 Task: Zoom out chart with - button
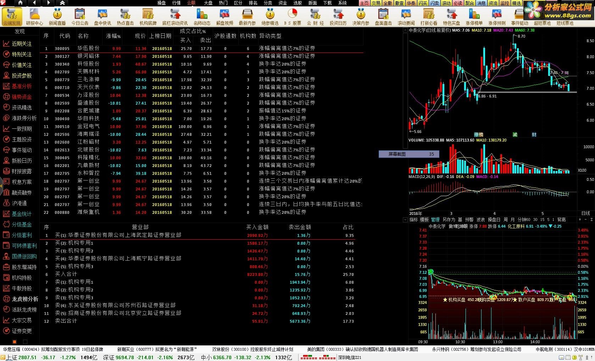(585, 220)
